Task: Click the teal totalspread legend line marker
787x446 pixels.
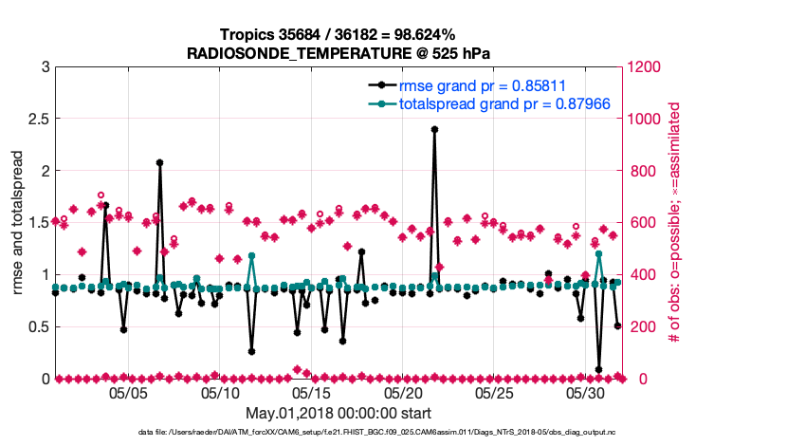Action: (381, 103)
